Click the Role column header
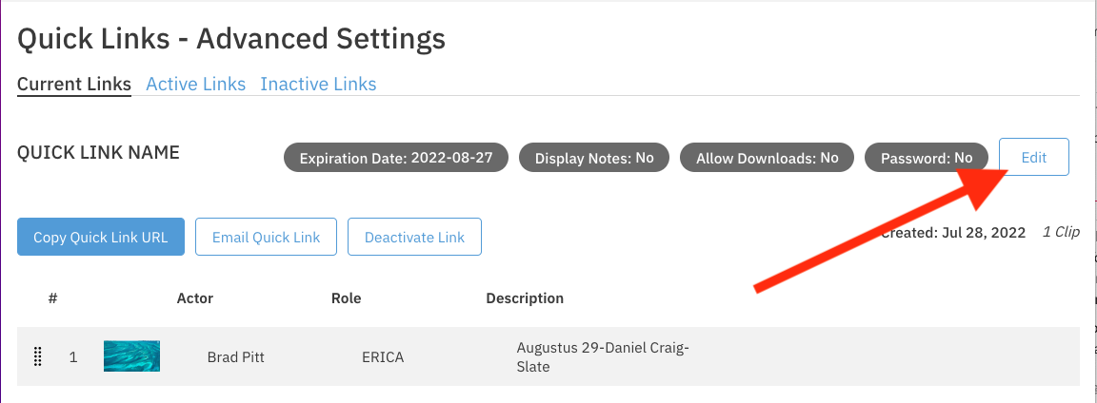 click(x=346, y=298)
